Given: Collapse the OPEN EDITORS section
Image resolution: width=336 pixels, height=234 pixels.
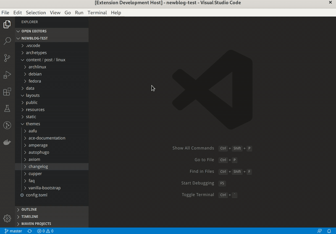Looking at the screenshot, I should tap(52, 31).
